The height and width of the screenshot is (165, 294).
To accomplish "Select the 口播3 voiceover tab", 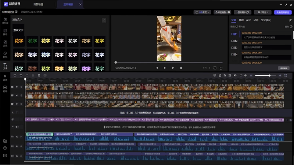I will coord(234,48).
